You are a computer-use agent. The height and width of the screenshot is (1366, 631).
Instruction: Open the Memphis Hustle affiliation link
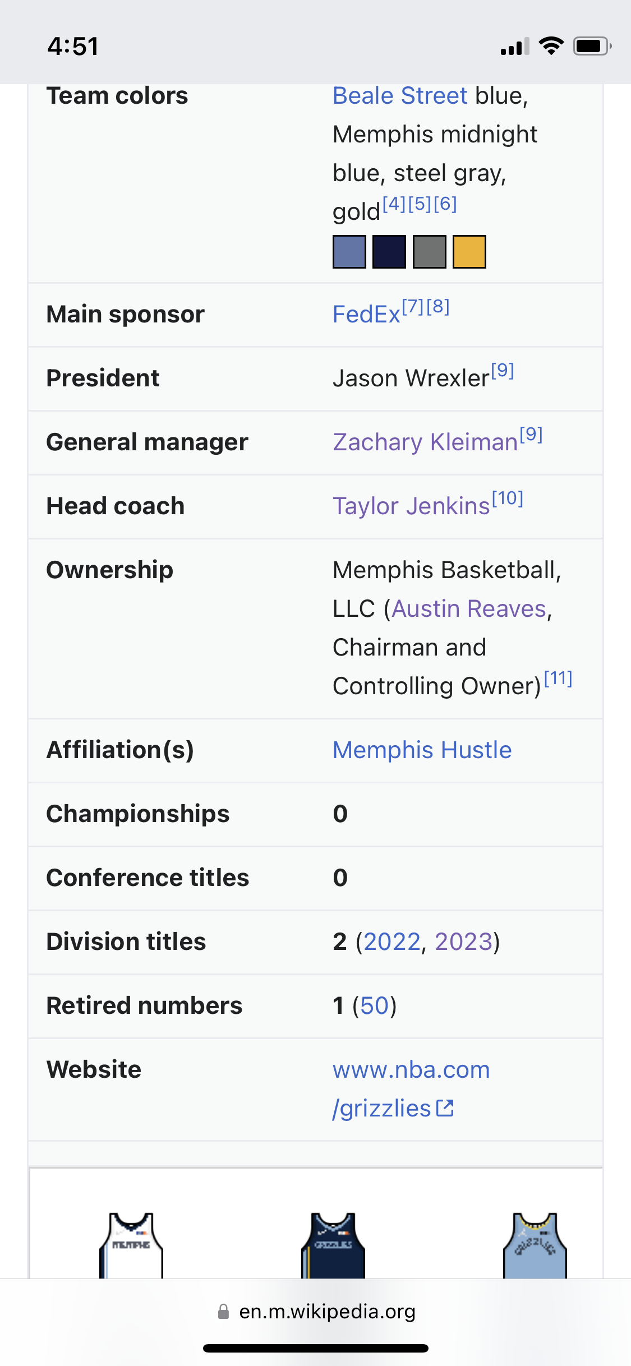(x=422, y=750)
